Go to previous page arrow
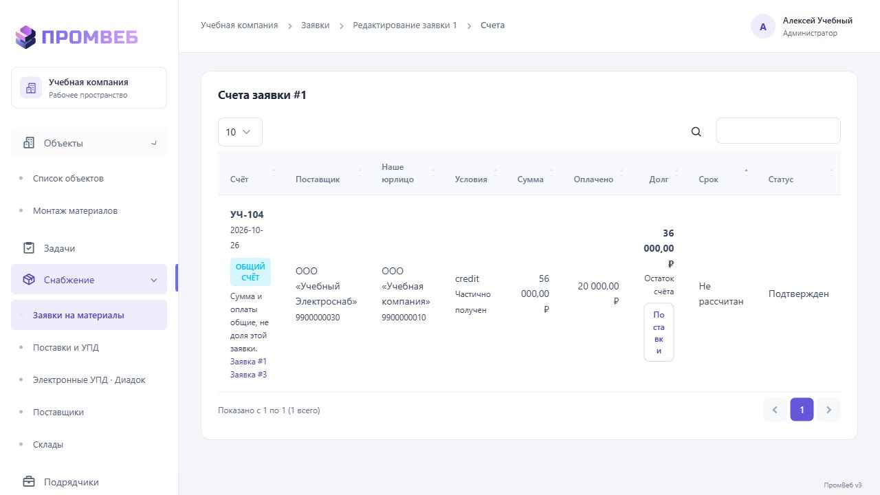Screen dimensions: 880x495 [x=775, y=410]
